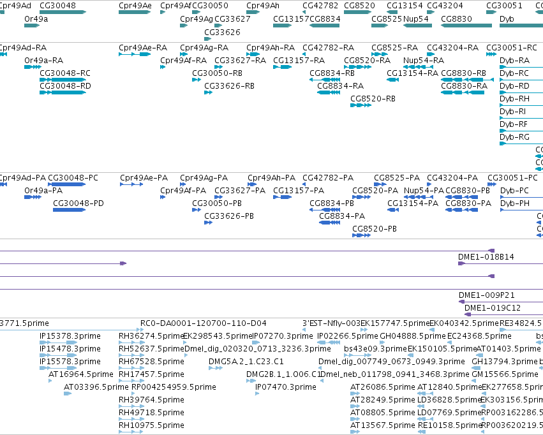Select the IP07470.3prime EST label

[x=286, y=387]
